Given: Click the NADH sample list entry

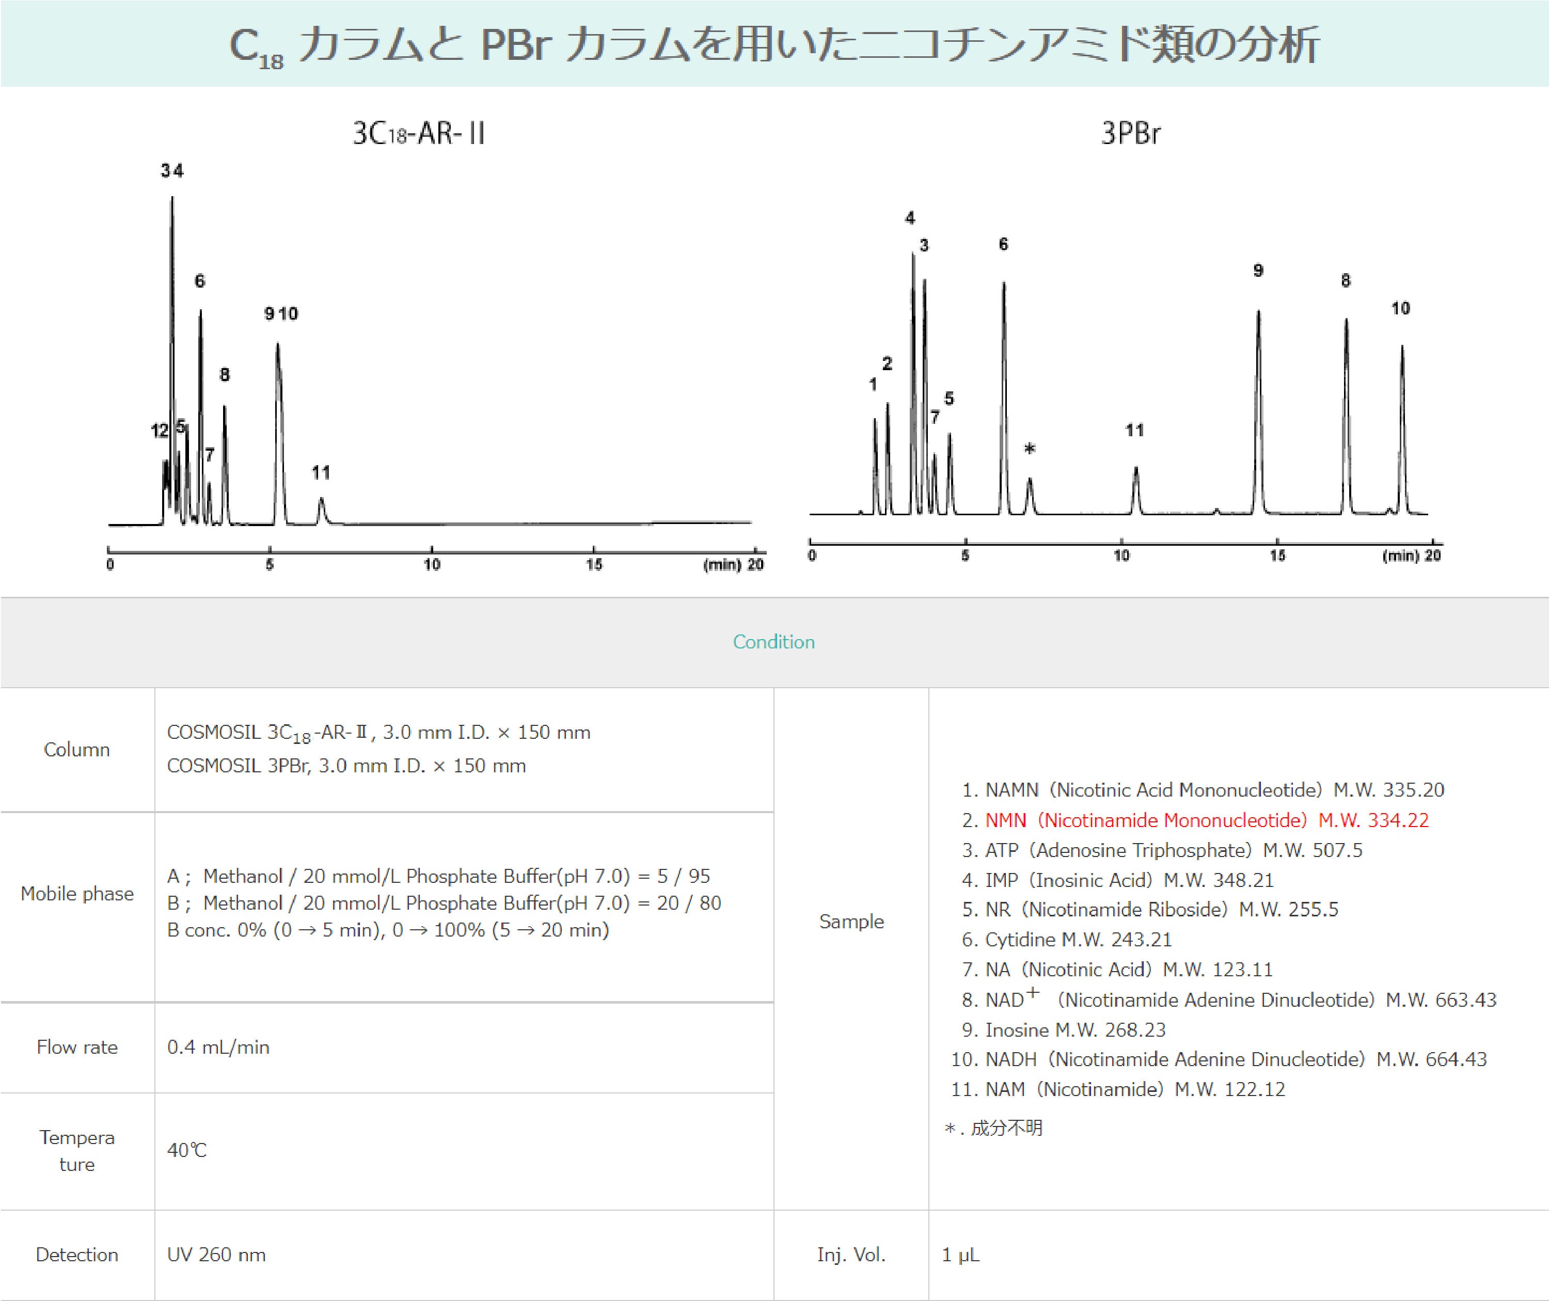Looking at the screenshot, I should [1219, 1059].
